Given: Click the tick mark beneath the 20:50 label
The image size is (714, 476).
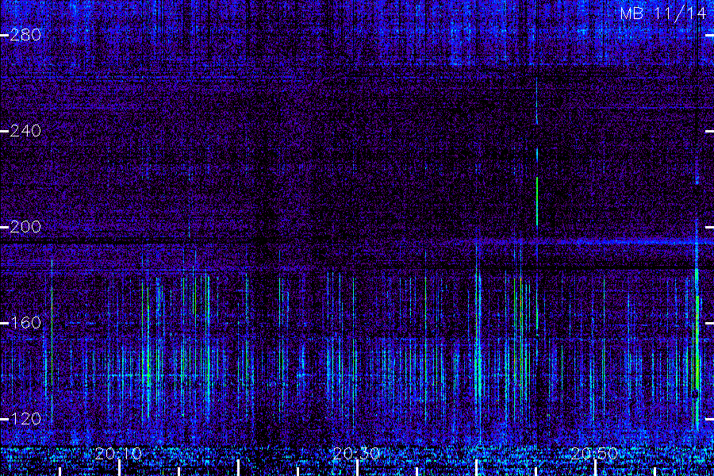Looking at the screenshot, I should coord(595,468).
